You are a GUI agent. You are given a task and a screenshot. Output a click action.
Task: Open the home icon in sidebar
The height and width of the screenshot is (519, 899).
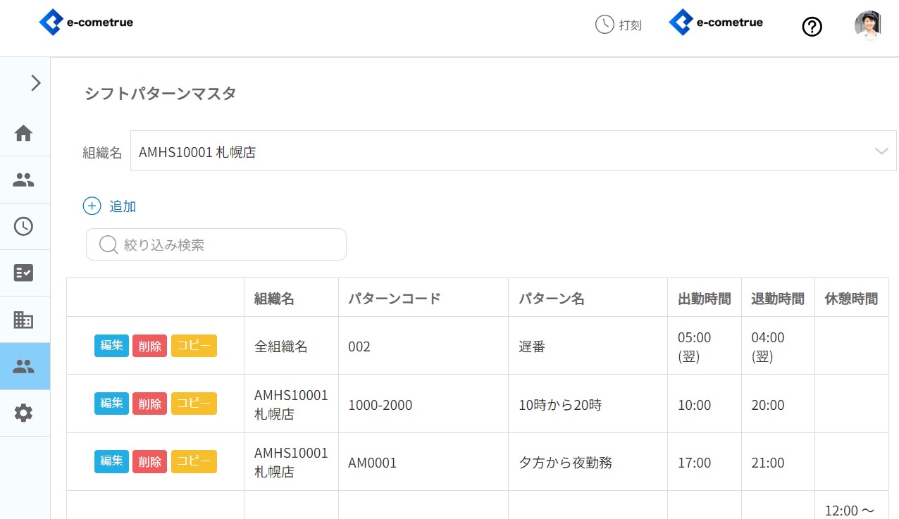tap(24, 133)
